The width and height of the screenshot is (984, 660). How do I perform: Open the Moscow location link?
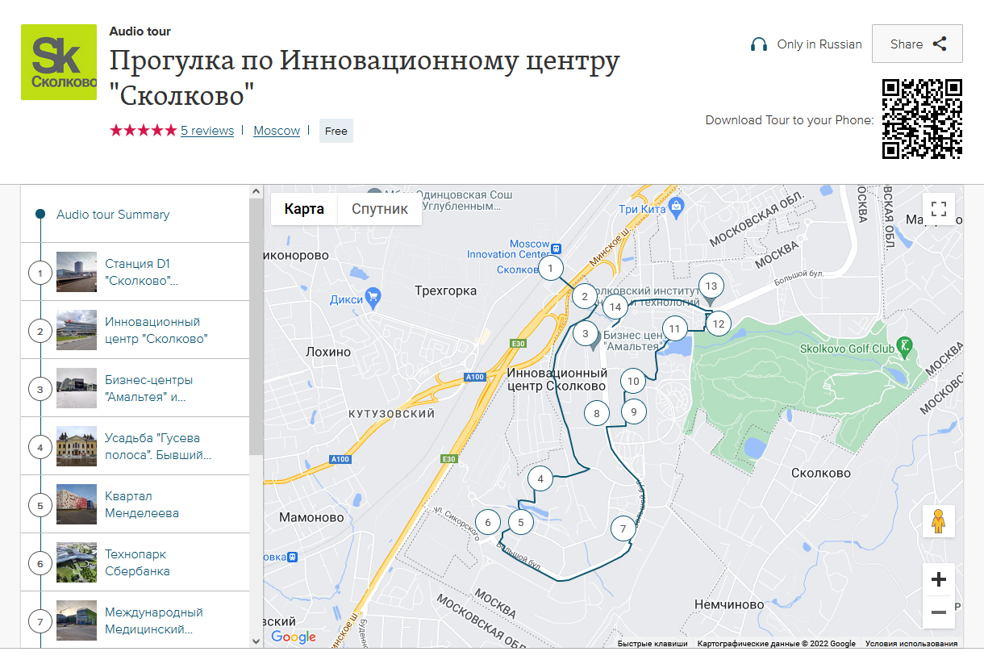click(277, 131)
